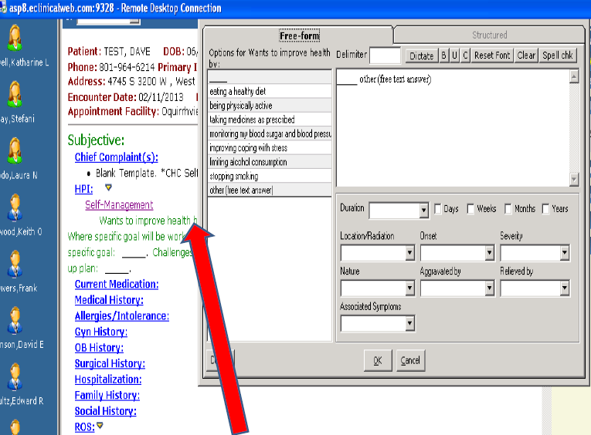Open the Hospitalization link
This screenshot has height=435, width=591.
coord(108,379)
